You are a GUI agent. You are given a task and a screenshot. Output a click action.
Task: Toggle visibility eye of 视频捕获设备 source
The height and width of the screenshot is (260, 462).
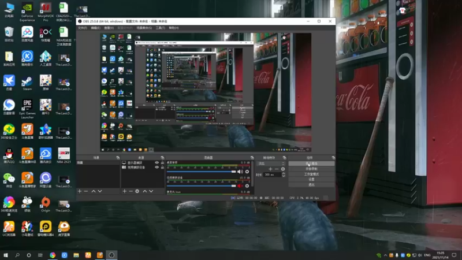pos(157,167)
